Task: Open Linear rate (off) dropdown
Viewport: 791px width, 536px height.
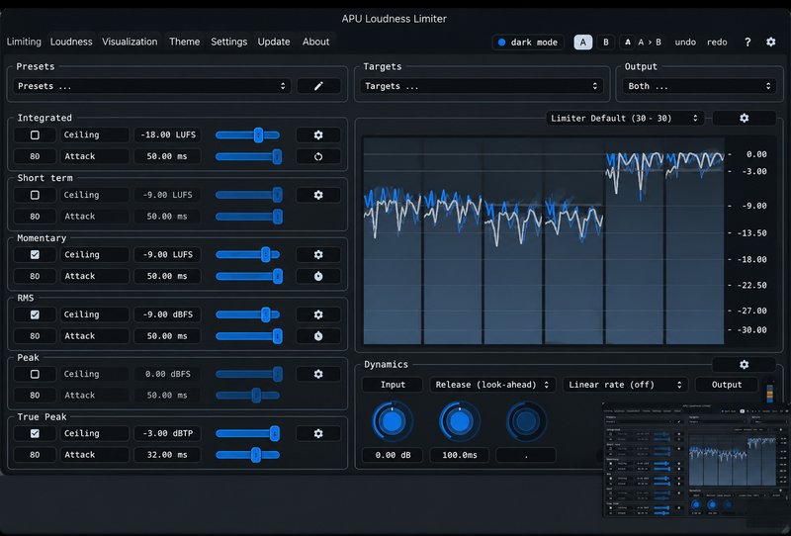Action: tap(626, 385)
